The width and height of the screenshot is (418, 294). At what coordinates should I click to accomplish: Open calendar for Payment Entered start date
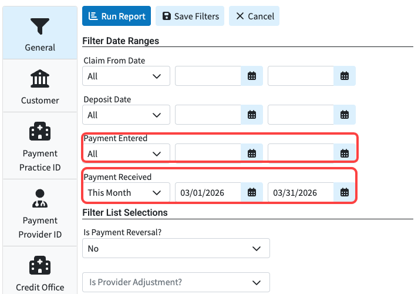click(x=252, y=153)
